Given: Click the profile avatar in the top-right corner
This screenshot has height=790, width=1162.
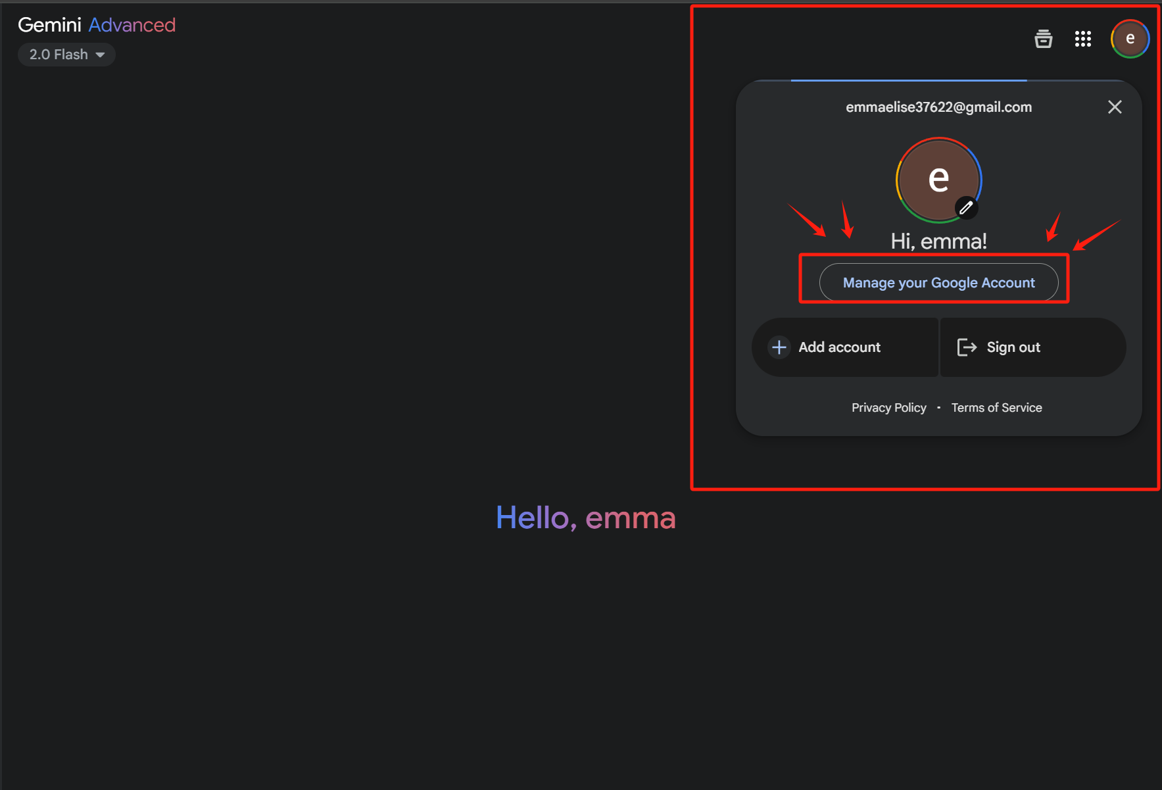Looking at the screenshot, I should [x=1130, y=39].
